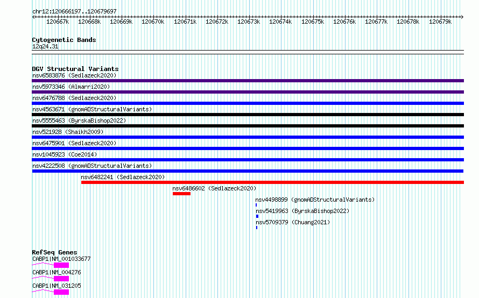Select nsv5709379 (Chuang2021) label
479x298 pixels.
pyautogui.click(x=293, y=222)
